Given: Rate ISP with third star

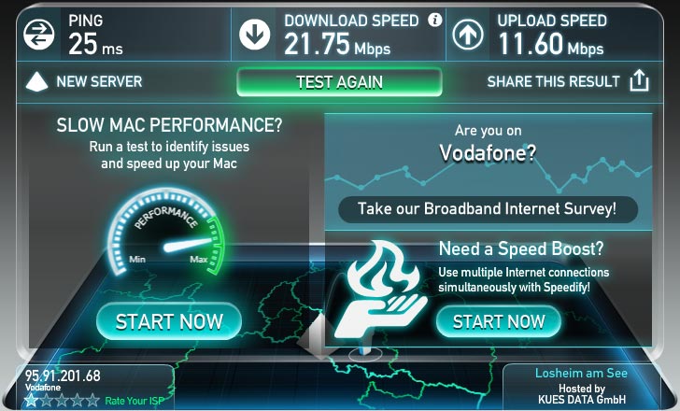Looking at the screenshot, I should point(62,400).
